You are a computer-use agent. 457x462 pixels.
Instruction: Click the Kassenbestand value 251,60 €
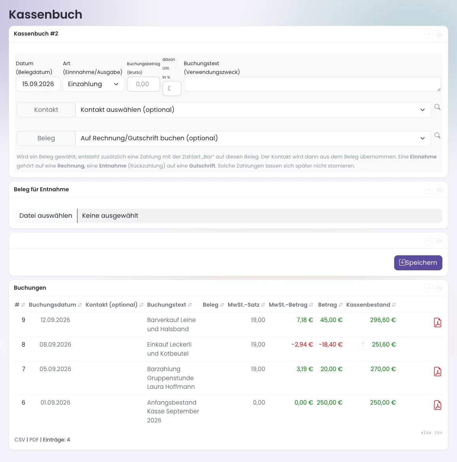point(383,345)
